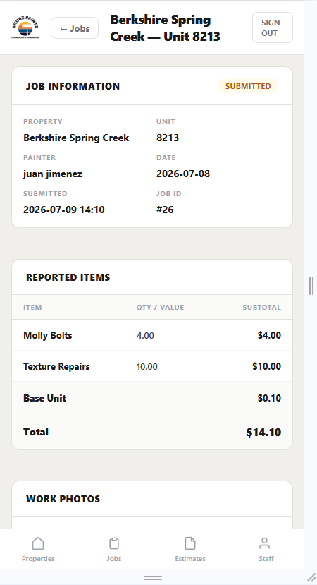Click the Total amount $14.10
The image size is (317, 585).
coord(263,432)
